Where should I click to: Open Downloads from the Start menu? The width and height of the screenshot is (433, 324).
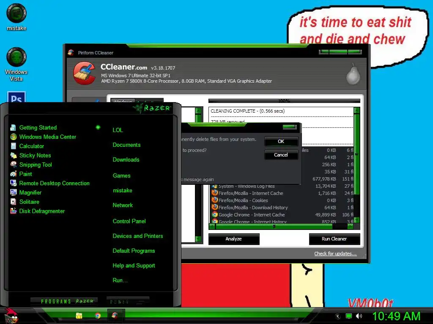coord(126,160)
